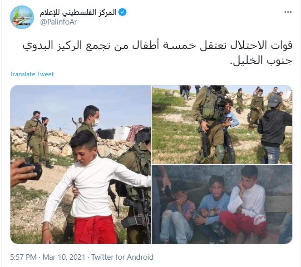
Task: Open the Twitter for Android source link
Action: [x=122, y=257]
